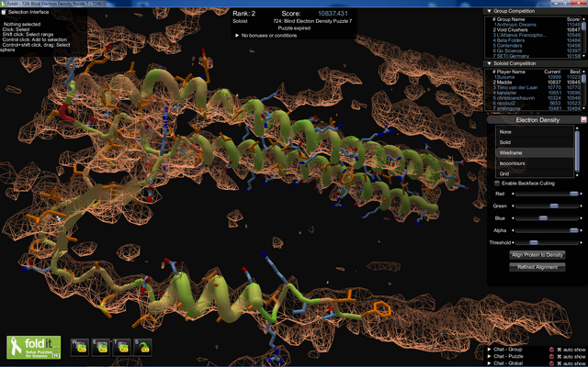
Task: Click the Shake (S) tool icon
Action: click(x=143, y=348)
